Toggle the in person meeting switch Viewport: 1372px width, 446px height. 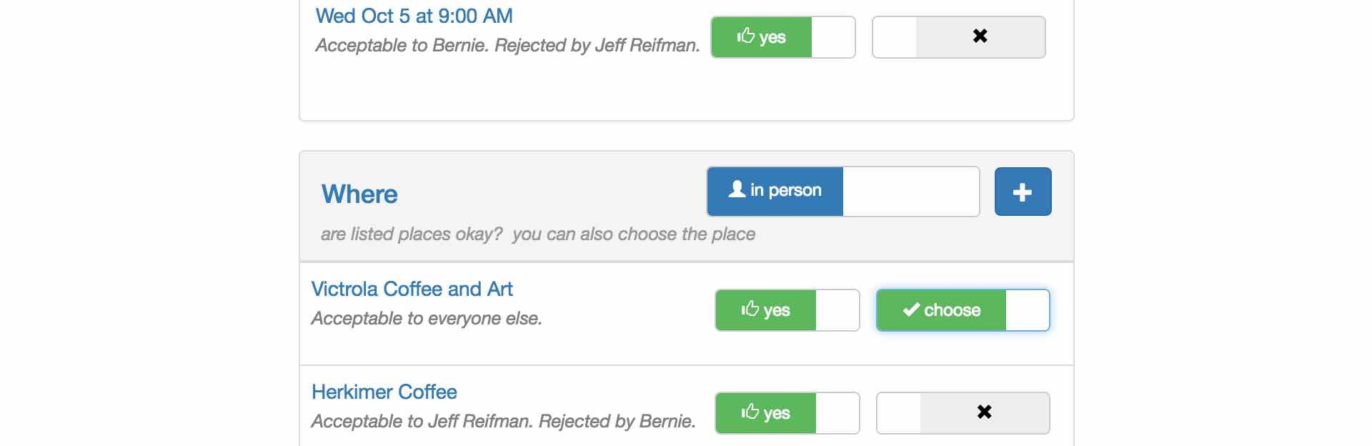coord(843,192)
